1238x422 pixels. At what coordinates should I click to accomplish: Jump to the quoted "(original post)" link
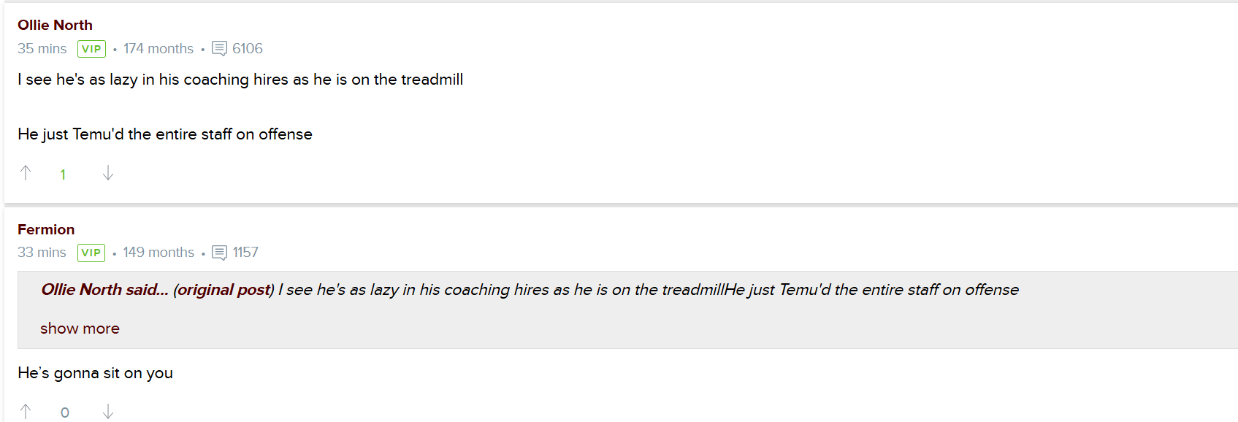tap(223, 290)
